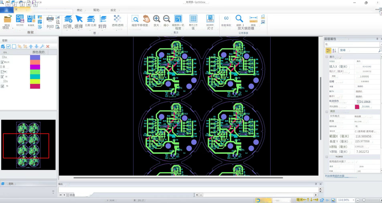
Task: Select the arrow Select (選擇) tool
Action: pos(79,19)
